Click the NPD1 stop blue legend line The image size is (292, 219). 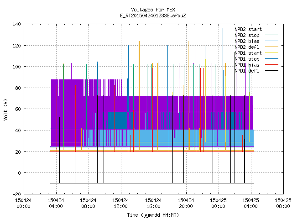pos(271,59)
